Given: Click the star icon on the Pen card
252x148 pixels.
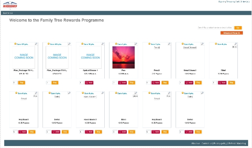Looking at the screenshot, I should pos(116,44).
